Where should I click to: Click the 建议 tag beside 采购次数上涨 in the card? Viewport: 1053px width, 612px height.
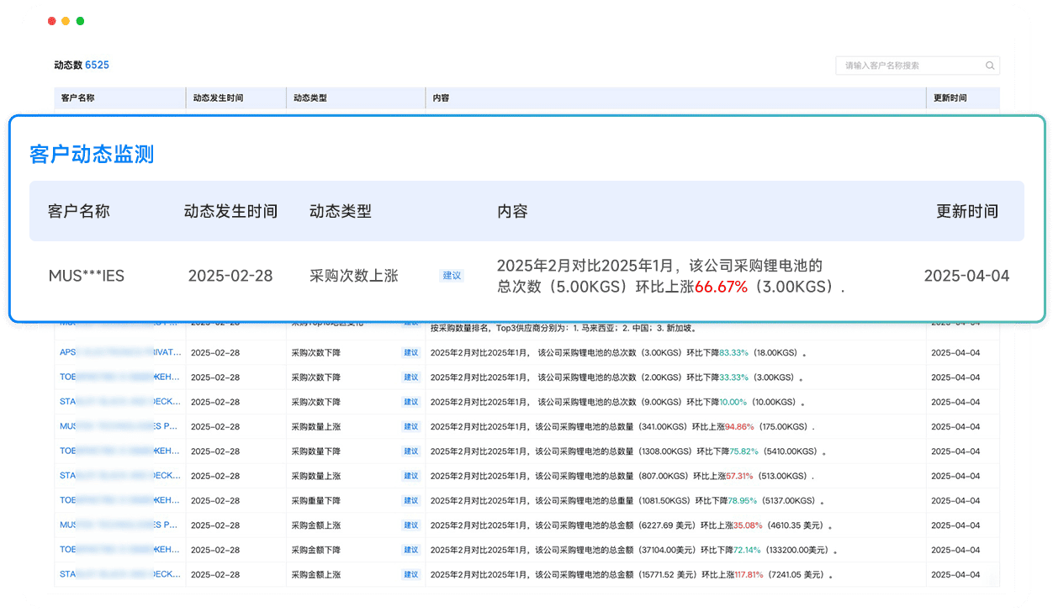[x=452, y=275]
